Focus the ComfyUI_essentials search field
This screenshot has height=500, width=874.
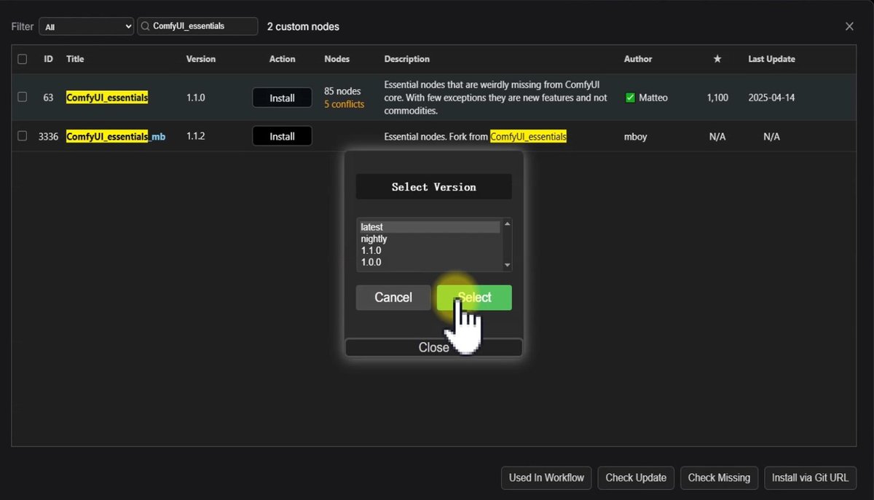198,26
